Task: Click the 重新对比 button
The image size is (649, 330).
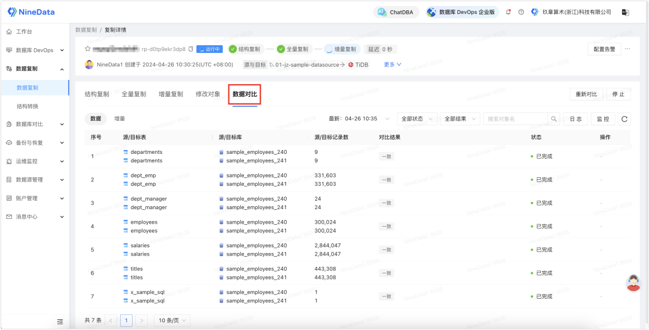Action: tap(586, 94)
